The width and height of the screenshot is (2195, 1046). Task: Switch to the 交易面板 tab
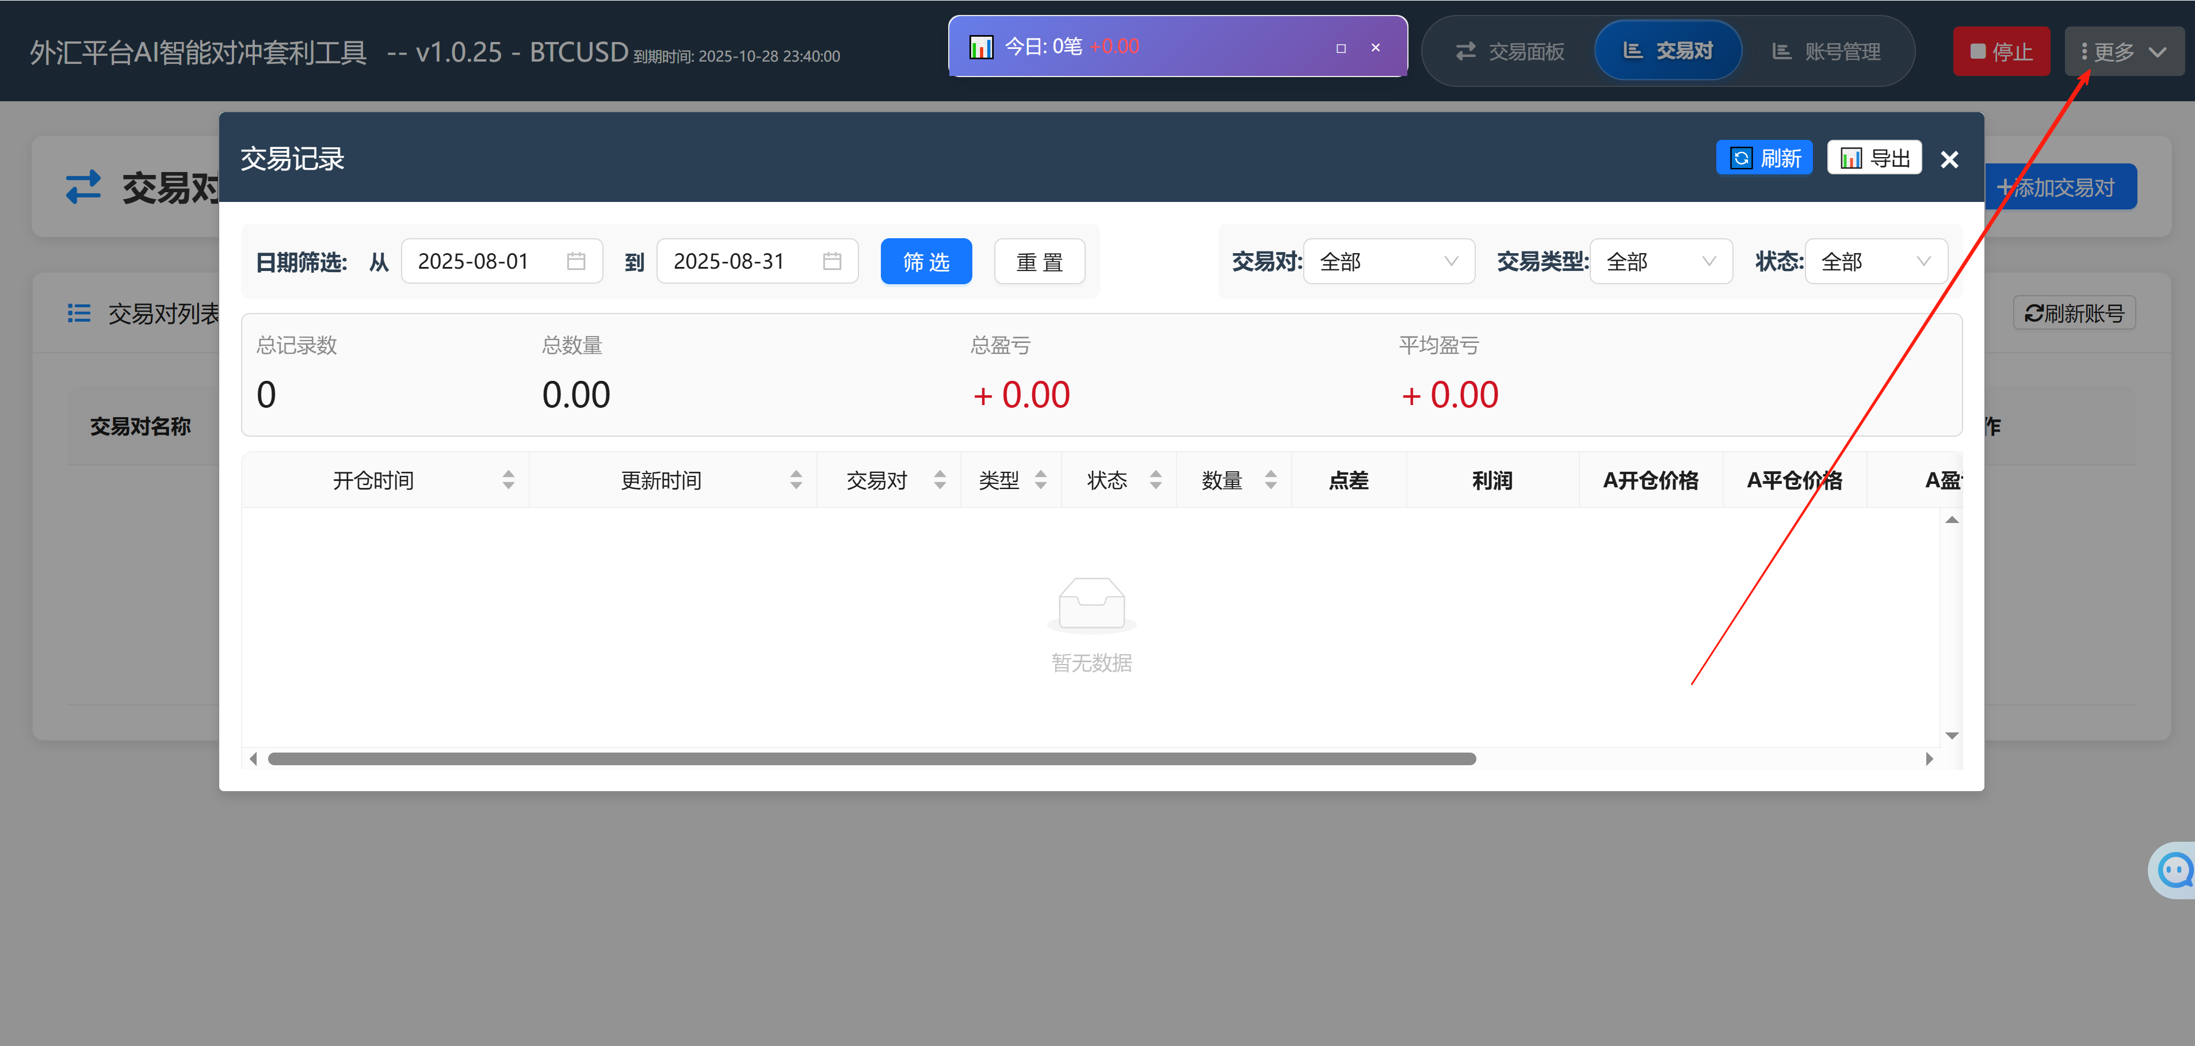tap(1510, 52)
